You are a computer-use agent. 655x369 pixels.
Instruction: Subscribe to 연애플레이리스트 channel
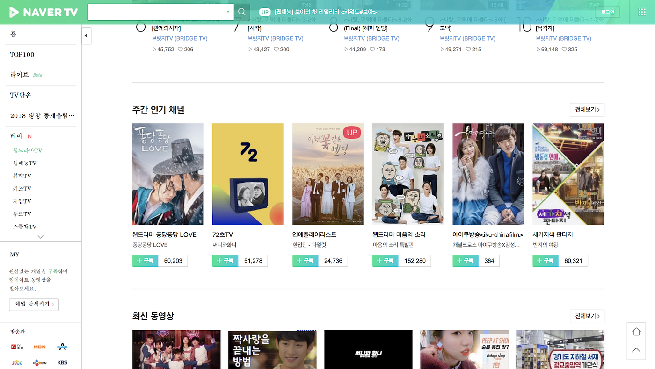(x=306, y=261)
